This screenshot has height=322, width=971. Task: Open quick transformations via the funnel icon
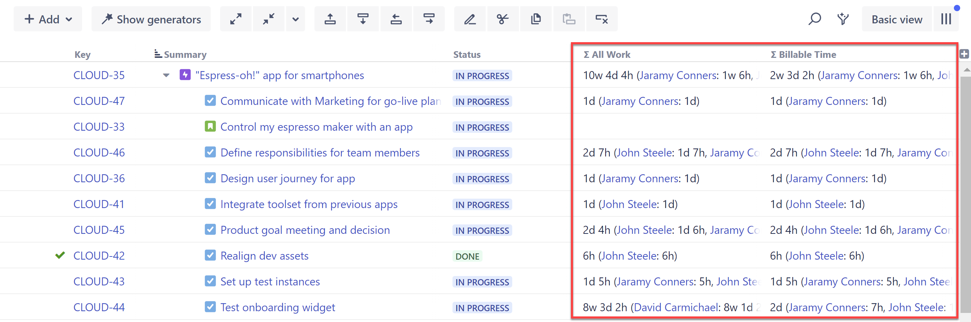click(x=843, y=19)
